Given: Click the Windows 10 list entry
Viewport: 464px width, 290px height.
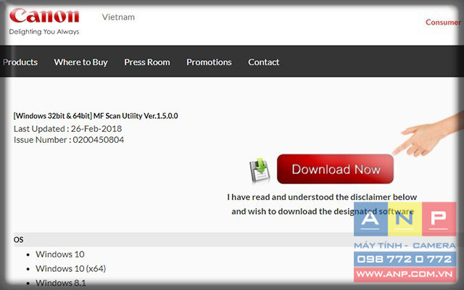Looking at the screenshot, I should point(60,254).
